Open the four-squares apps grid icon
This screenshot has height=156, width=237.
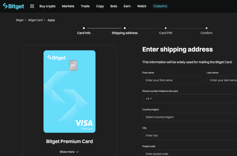click(x=32, y=6)
